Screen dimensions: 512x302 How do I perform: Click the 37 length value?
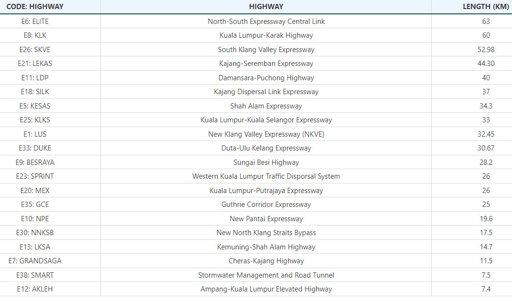pos(486,92)
